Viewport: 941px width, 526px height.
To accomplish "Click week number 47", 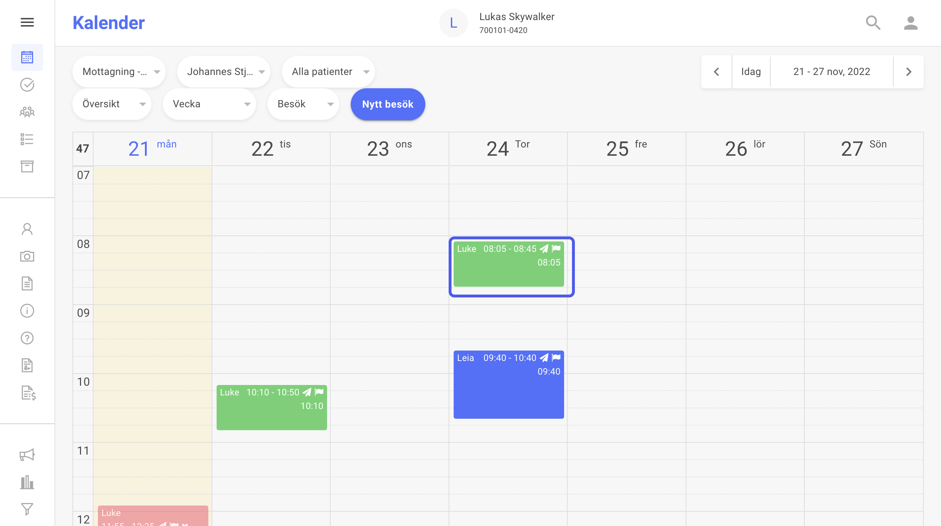I will [82, 149].
